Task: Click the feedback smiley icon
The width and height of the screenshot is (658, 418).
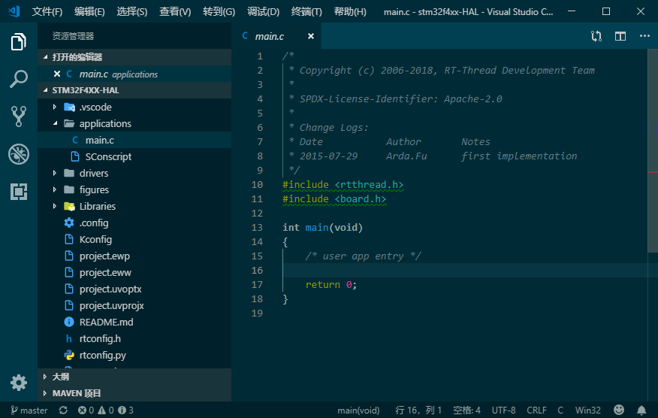Action: pos(619,410)
